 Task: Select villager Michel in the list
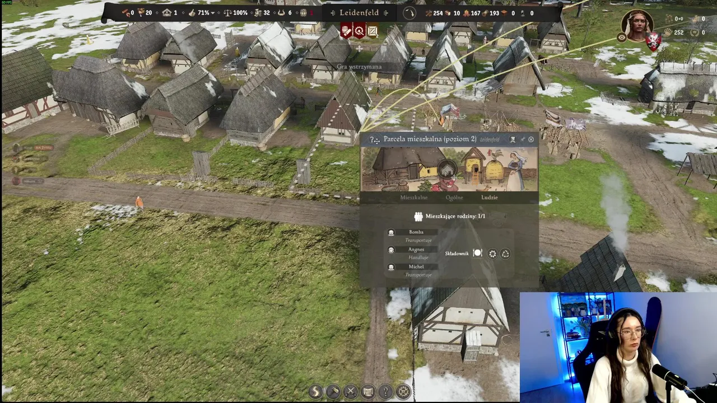click(416, 267)
